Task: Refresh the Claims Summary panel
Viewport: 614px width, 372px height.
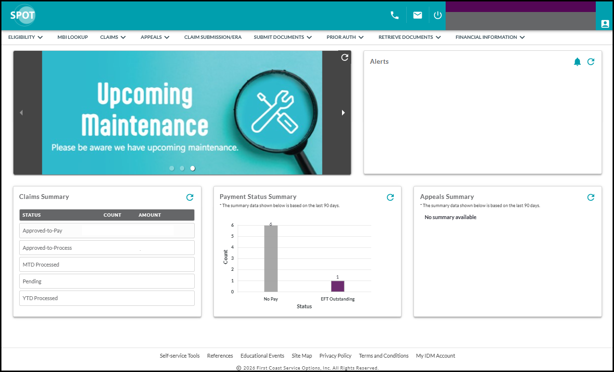Action: [x=190, y=197]
